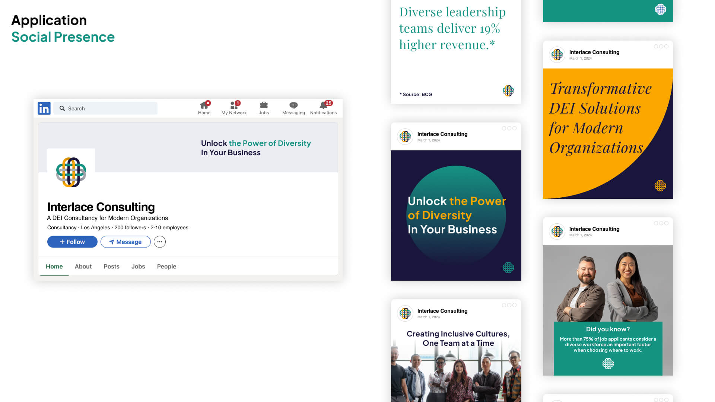The image size is (715, 402).
Task: Click the "Diverse leadership teams" headline
Action: point(452,28)
